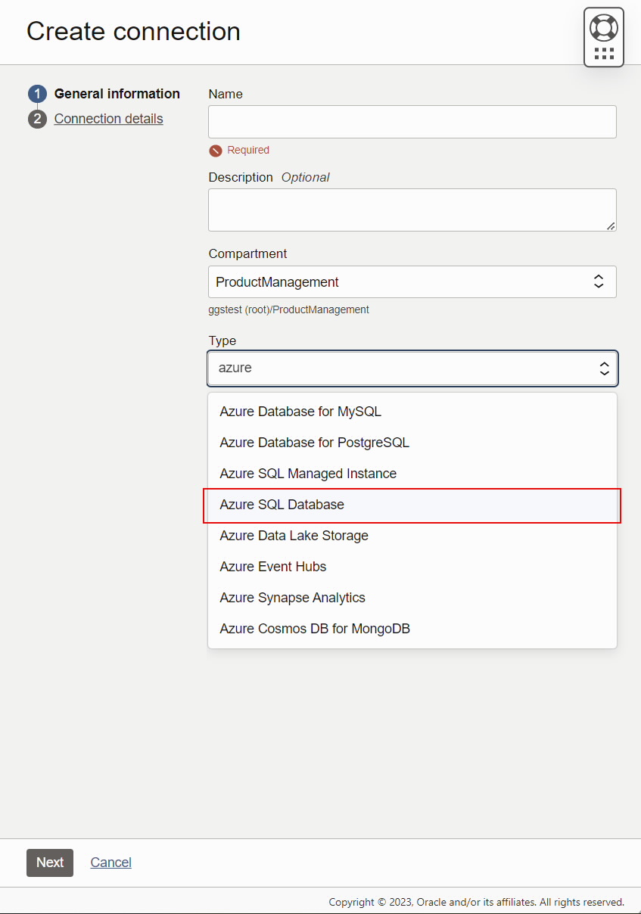Select Azure Database for PostgreSQL
This screenshot has height=914, width=641.
click(x=313, y=443)
